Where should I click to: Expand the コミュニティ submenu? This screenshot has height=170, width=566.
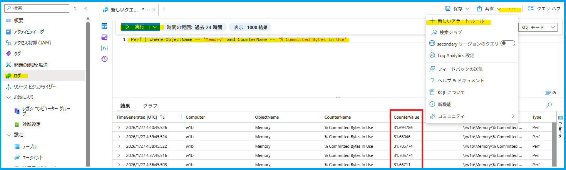pyautogui.click(x=512, y=116)
